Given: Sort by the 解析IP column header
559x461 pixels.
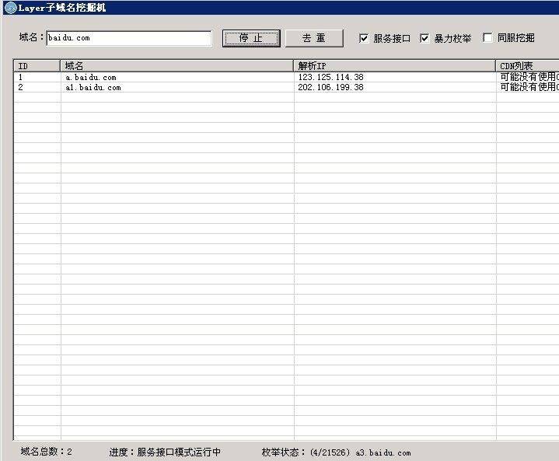Looking at the screenshot, I should click(395, 66).
